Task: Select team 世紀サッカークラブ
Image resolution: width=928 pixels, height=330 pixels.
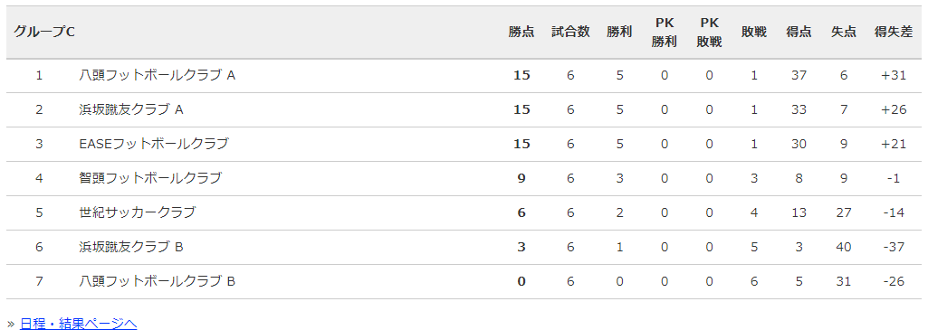Action: (x=138, y=212)
